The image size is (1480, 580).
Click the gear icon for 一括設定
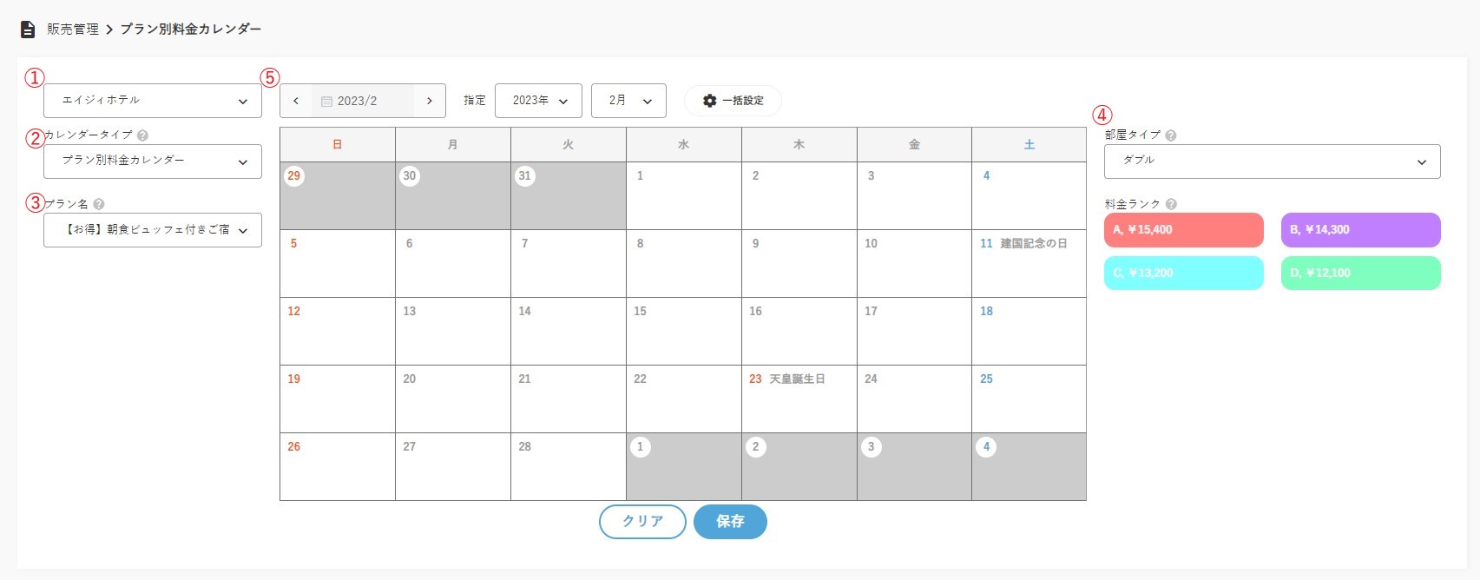(709, 101)
